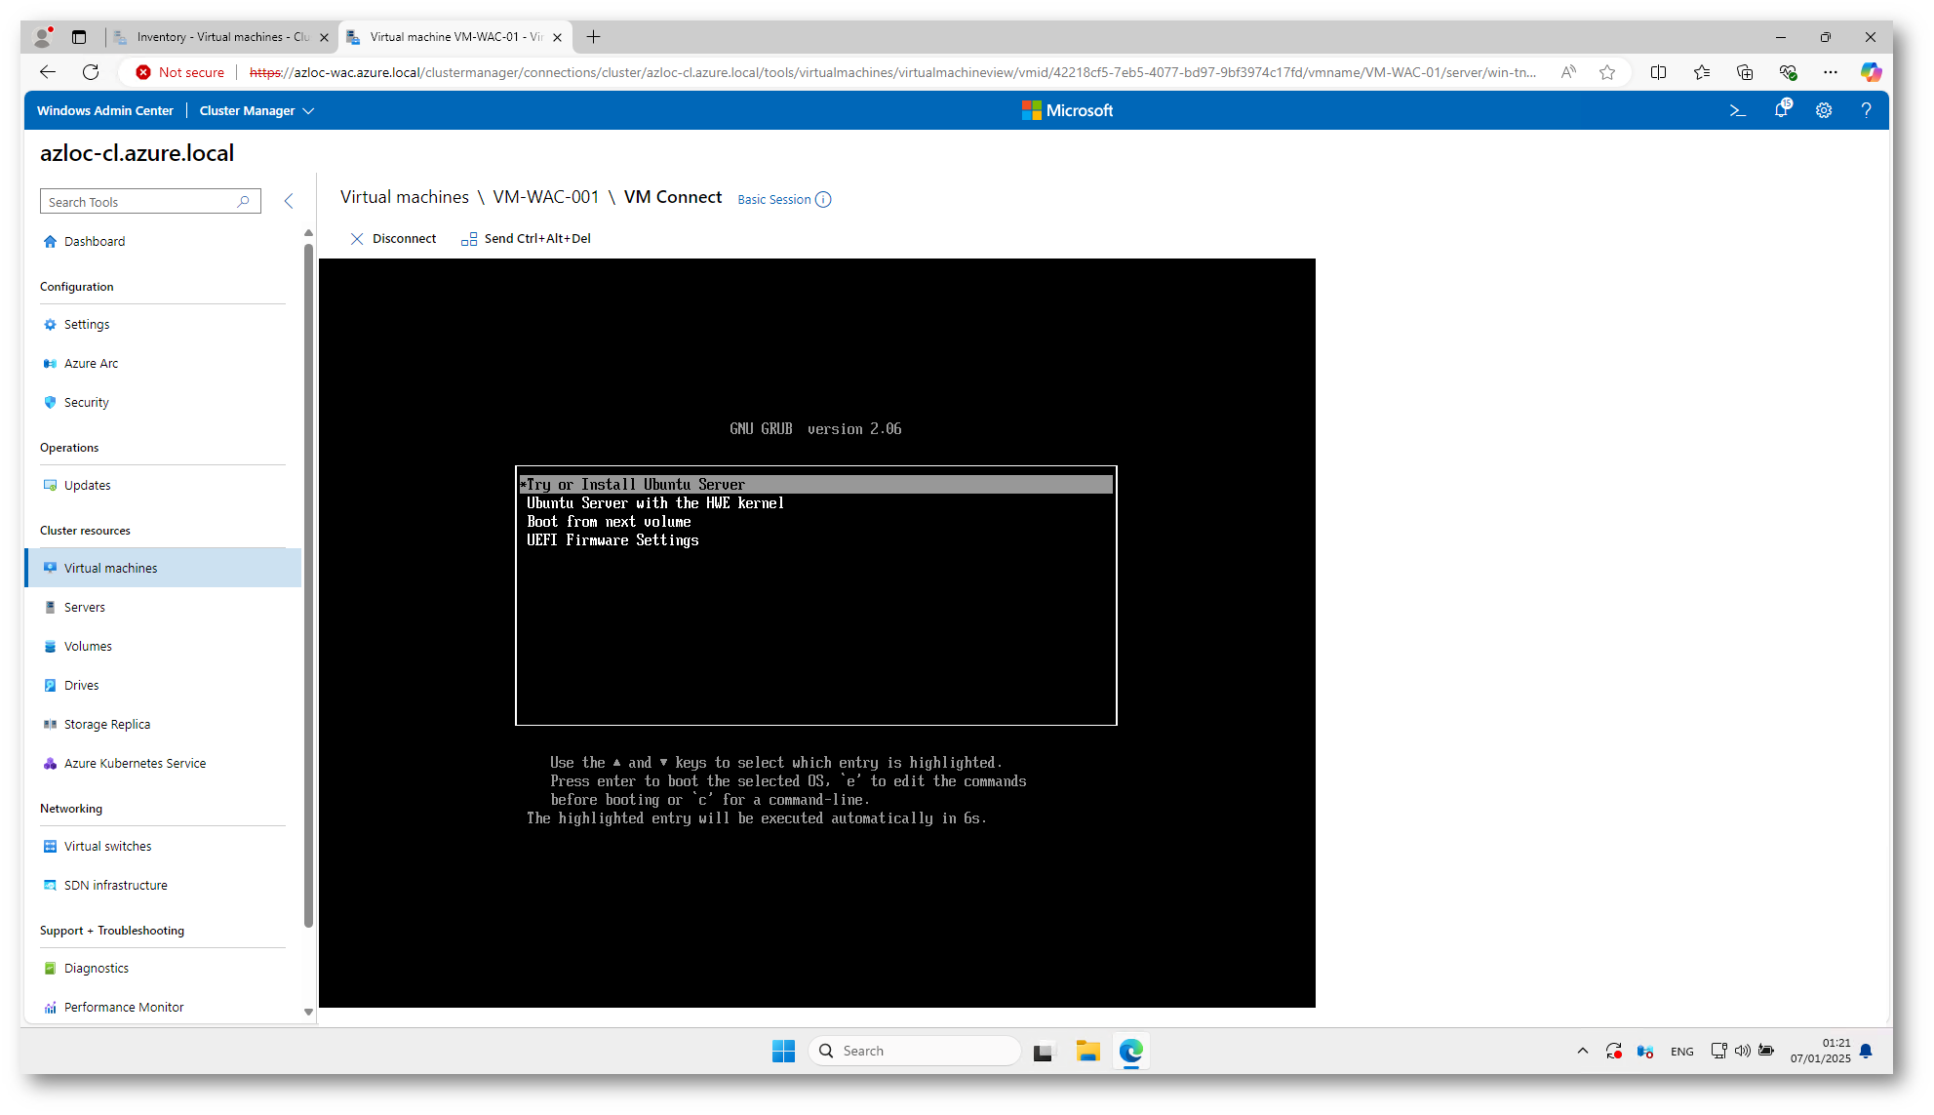Image resolution: width=1934 pixels, height=1115 pixels.
Task: Open the browser profile icon
Action: click(x=42, y=37)
